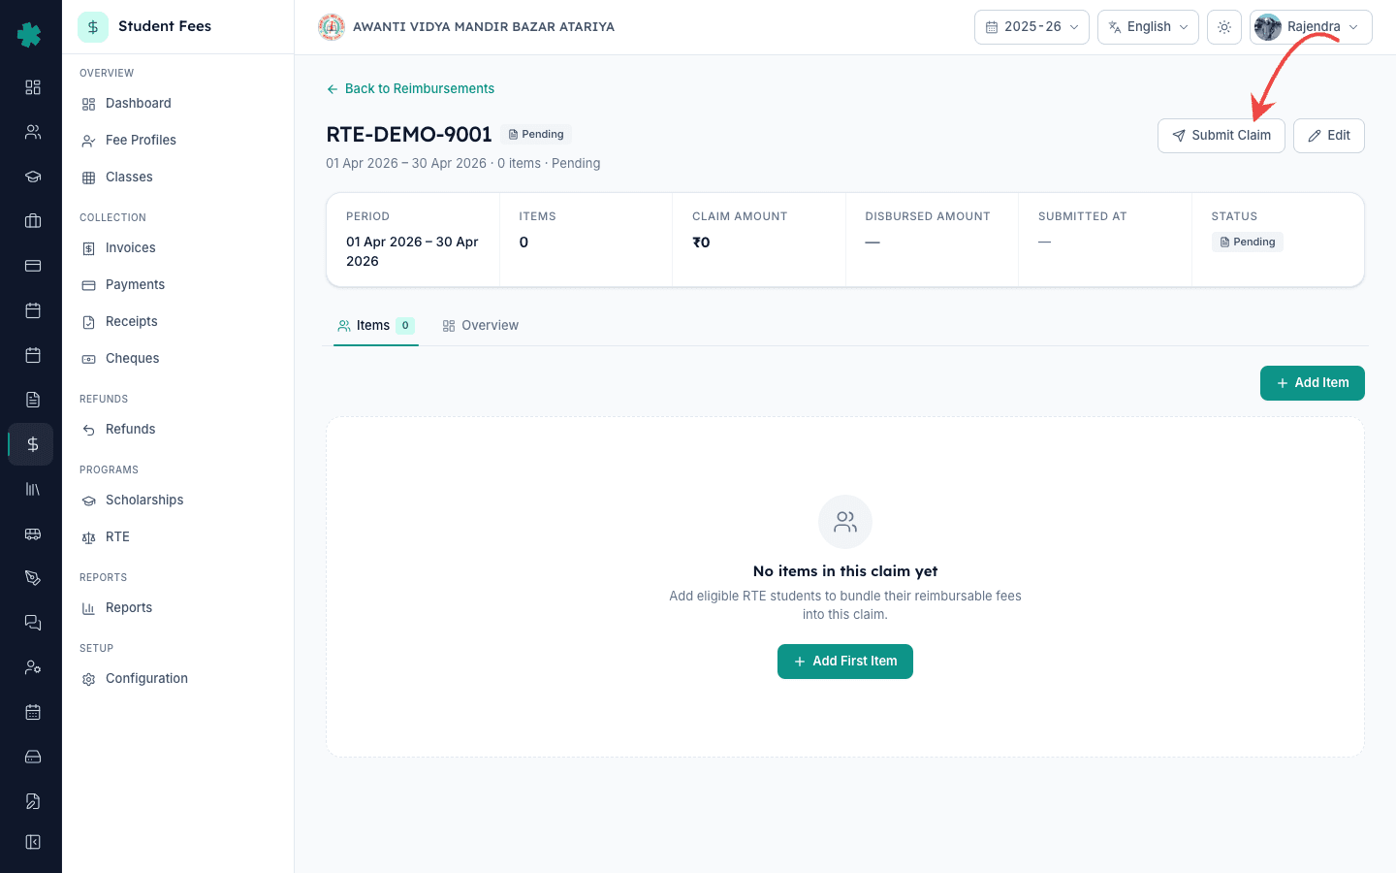Select the dotted calendar grid icon in the rail
The width and height of the screenshot is (1396, 873).
33,712
